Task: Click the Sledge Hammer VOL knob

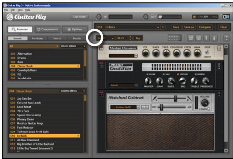Action: (x=145, y=53)
